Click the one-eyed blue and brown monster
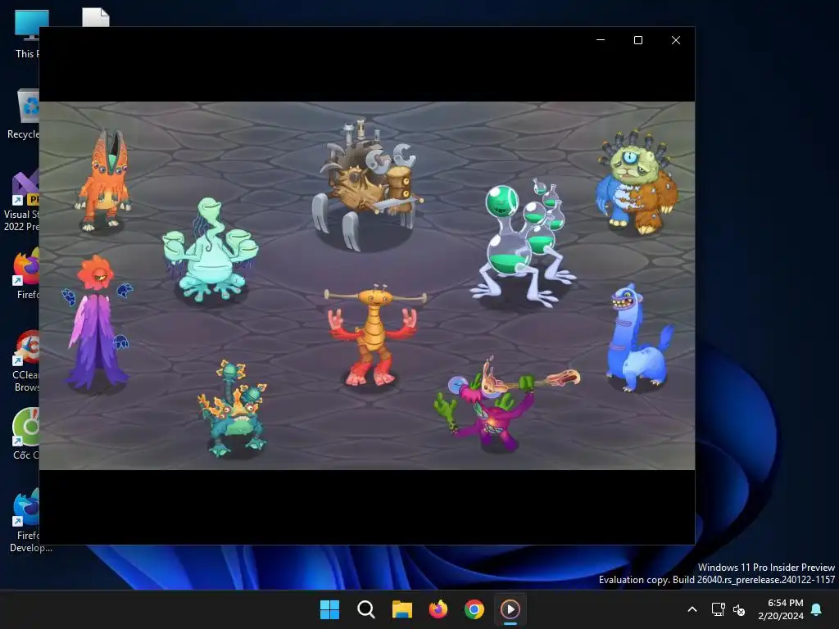Screen dimensions: 839x629 click(x=637, y=182)
